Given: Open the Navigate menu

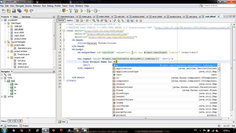Looking at the screenshot, I should point(20,6).
